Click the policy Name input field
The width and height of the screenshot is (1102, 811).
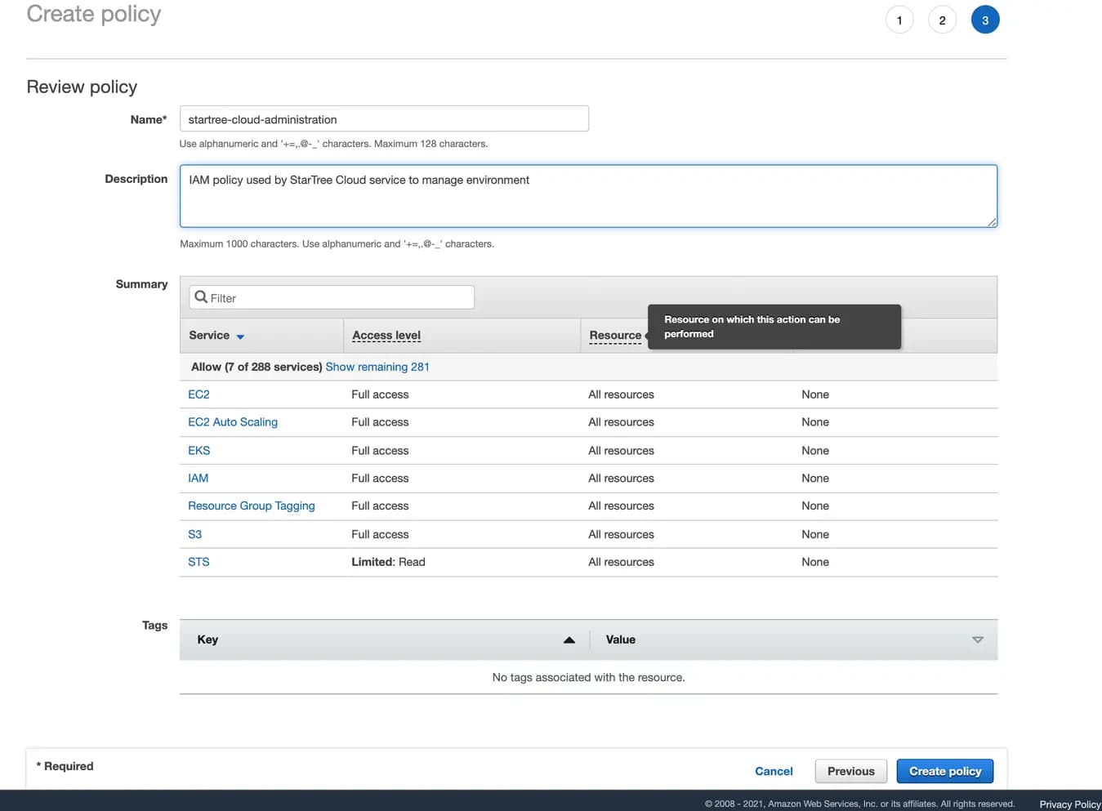(x=384, y=119)
